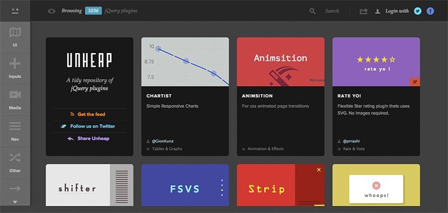Click the jQuery plugins header text
The height and width of the screenshot is (213, 448).
(x=121, y=11)
